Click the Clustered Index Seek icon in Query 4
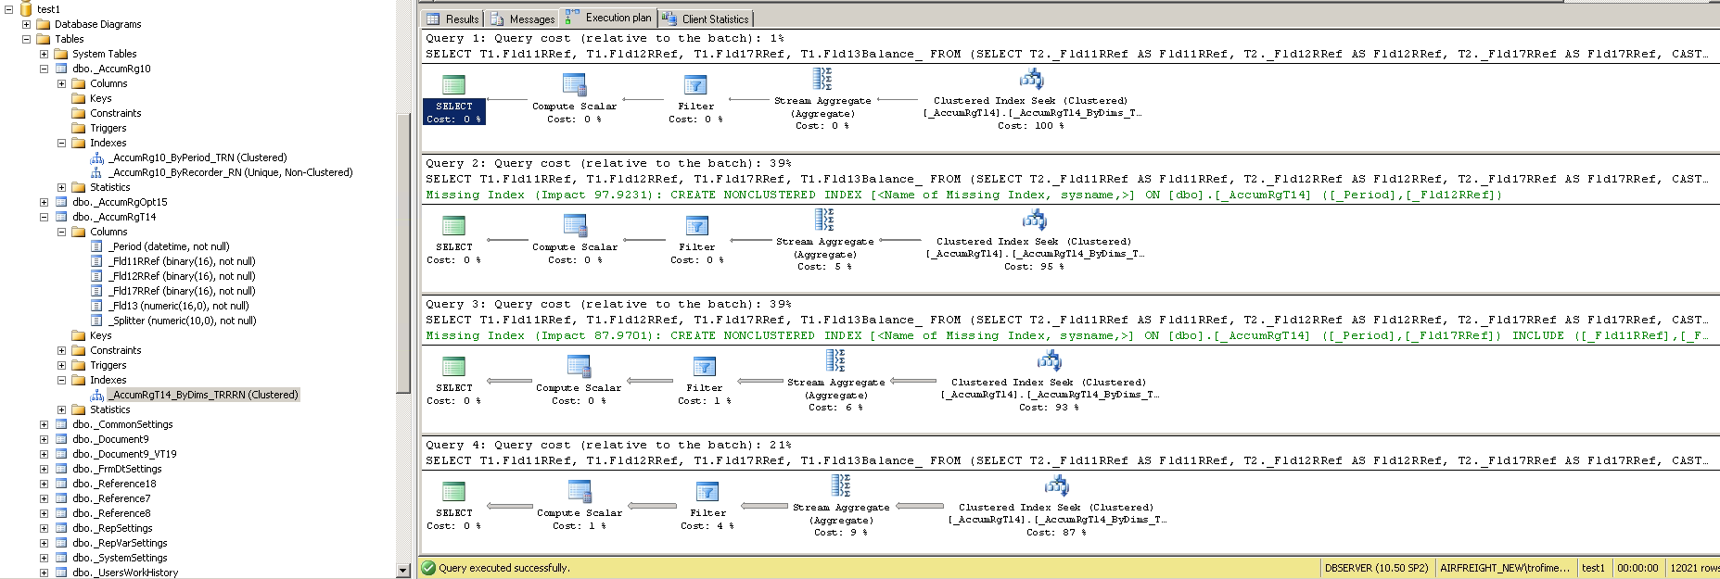 (1056, 485)
